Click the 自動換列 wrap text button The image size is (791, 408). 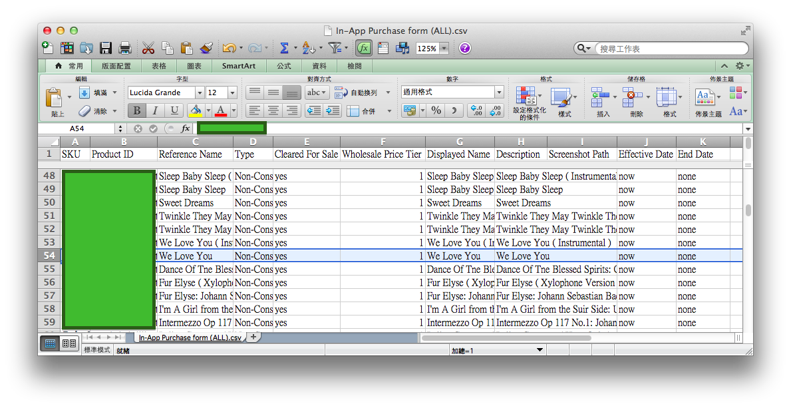[355, 93]
